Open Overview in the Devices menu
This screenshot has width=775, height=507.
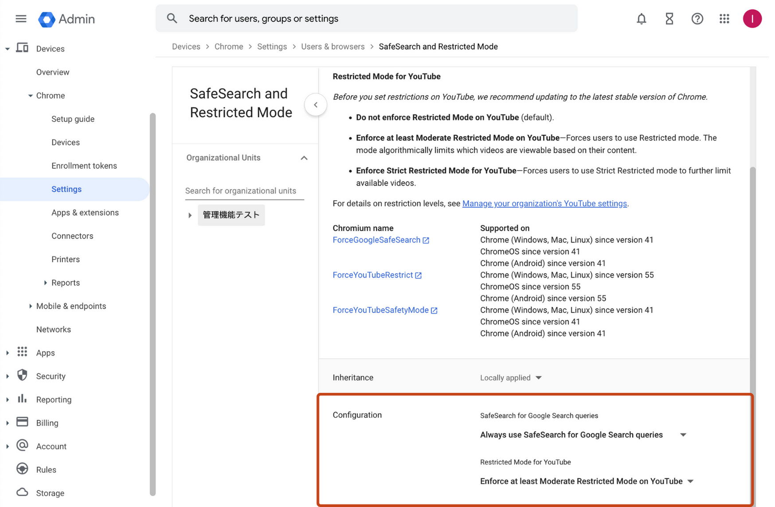pos(53,72)
